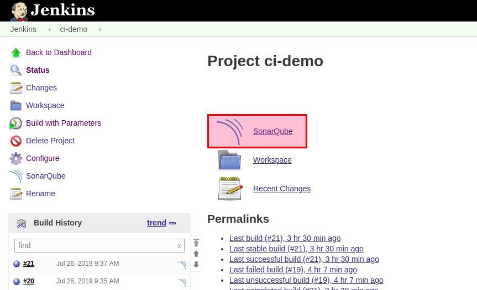Select Build with Parameters
The width and height of the screenshot is (477, 290).
tap(64, 123)
